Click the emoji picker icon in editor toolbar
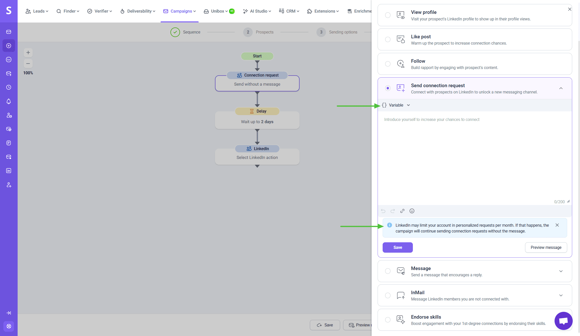Viewport: 580px width, 336px height. coord(412,211)
